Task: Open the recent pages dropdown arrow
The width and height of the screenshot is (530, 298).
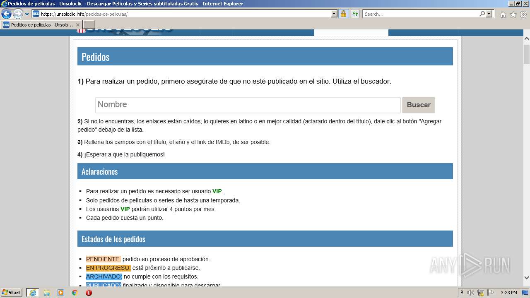Action: coord(27,14)
